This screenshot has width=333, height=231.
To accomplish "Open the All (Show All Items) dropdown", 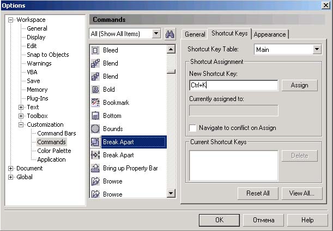I will (156, 33).
